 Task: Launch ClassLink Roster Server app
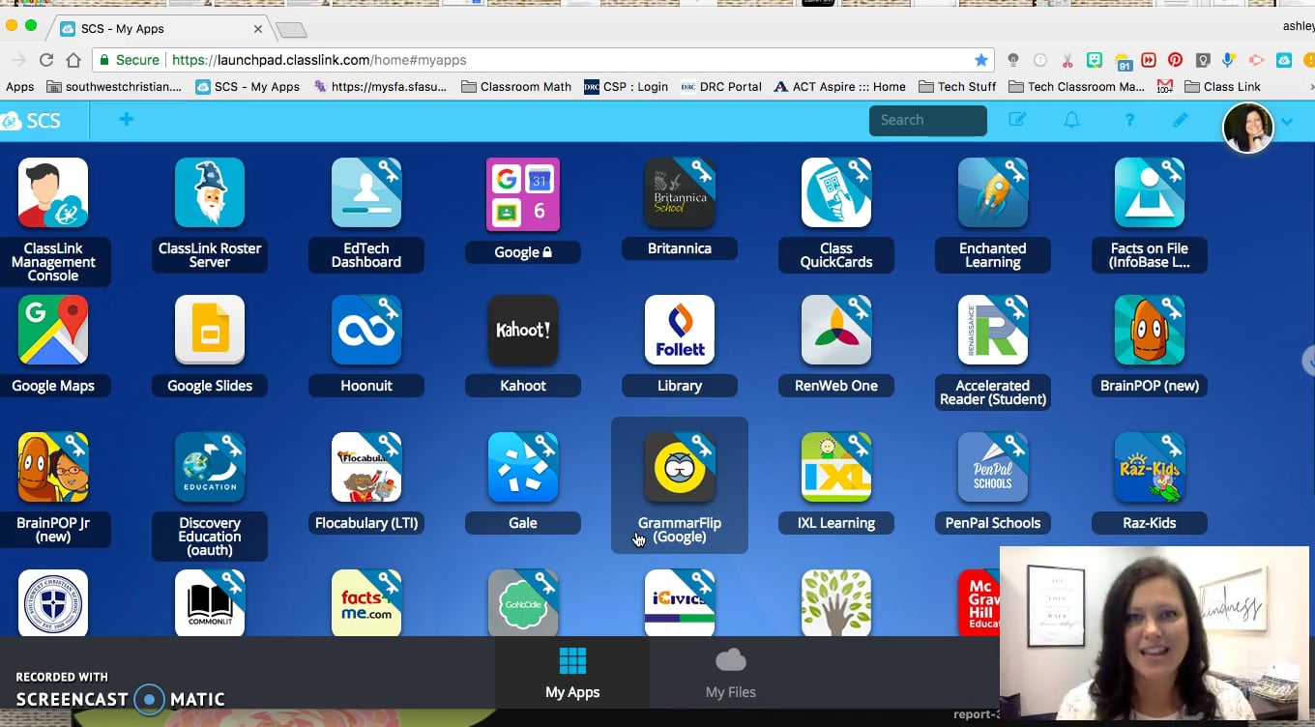pyautogui.click(x=210, y=193)
